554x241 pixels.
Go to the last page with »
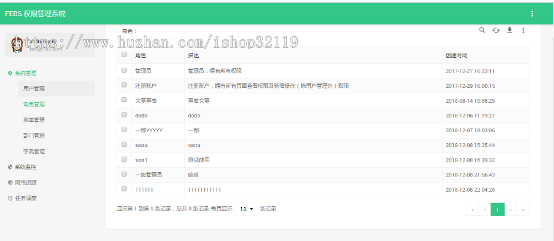tap(523, 209)
